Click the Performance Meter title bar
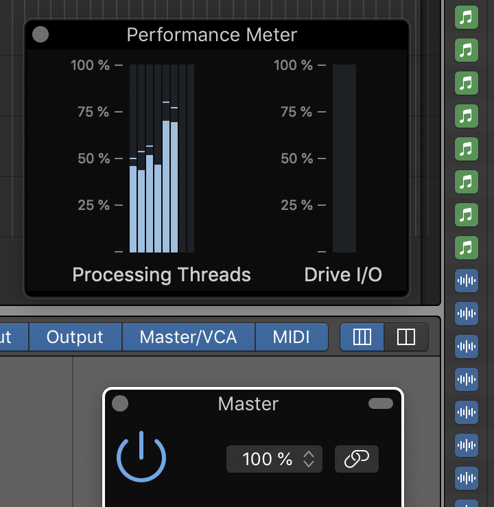This screenshot has width=494, height=507. [x=212, y=35]
